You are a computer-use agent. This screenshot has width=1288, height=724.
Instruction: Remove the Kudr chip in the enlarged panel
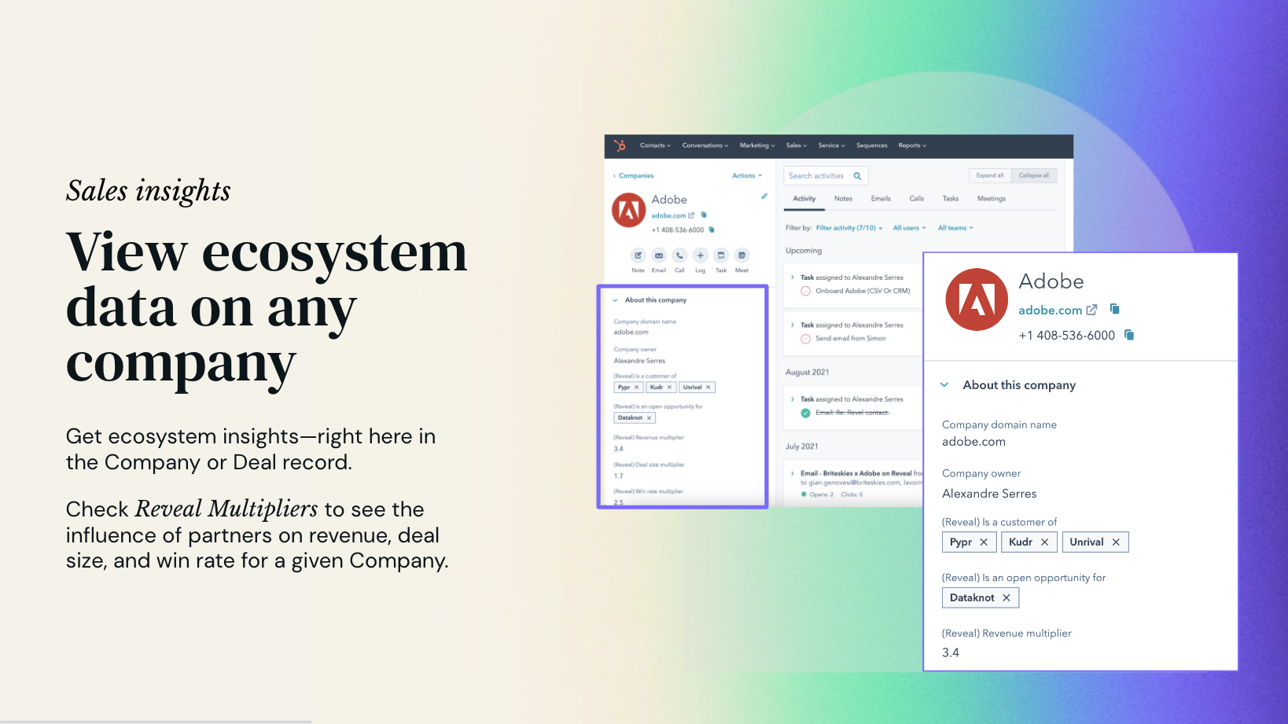coord(1044,542)
